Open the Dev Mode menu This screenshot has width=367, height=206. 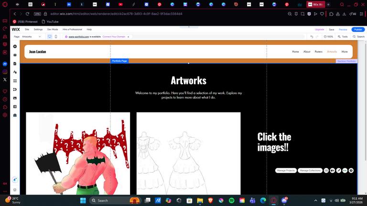coord(53,30)
